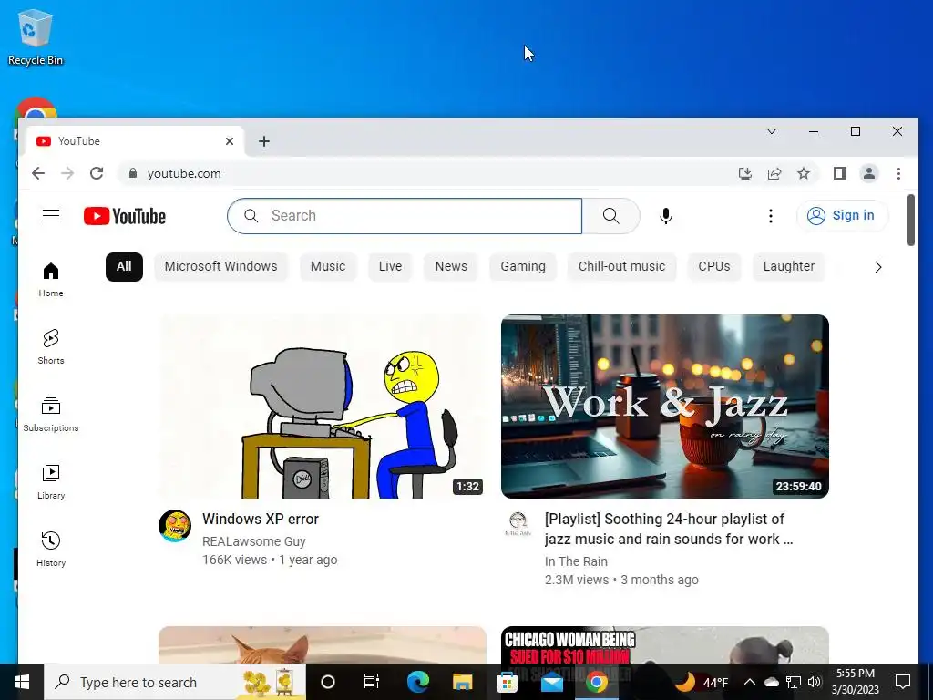Close the YouTube tab
Screen dimensions: 933x700
pyautogui.click(x=230, y=141)
